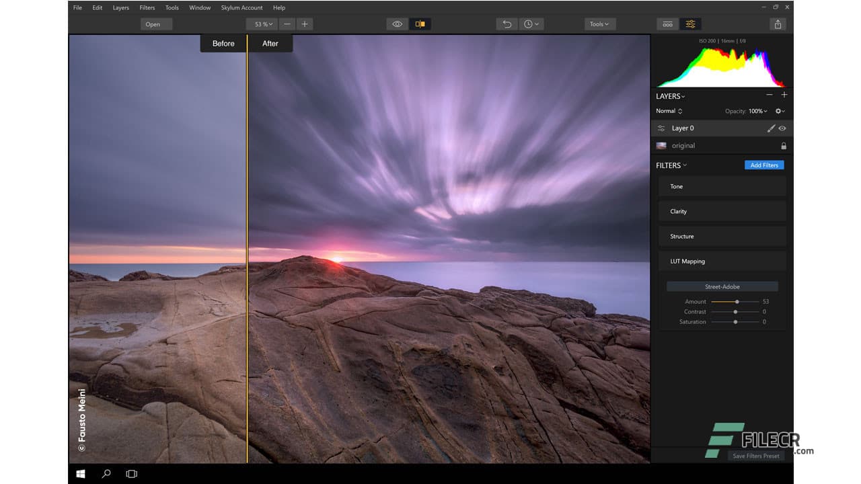Open the Filters menu in menu bar
This screenshot has height=484, width=861.
147,7
